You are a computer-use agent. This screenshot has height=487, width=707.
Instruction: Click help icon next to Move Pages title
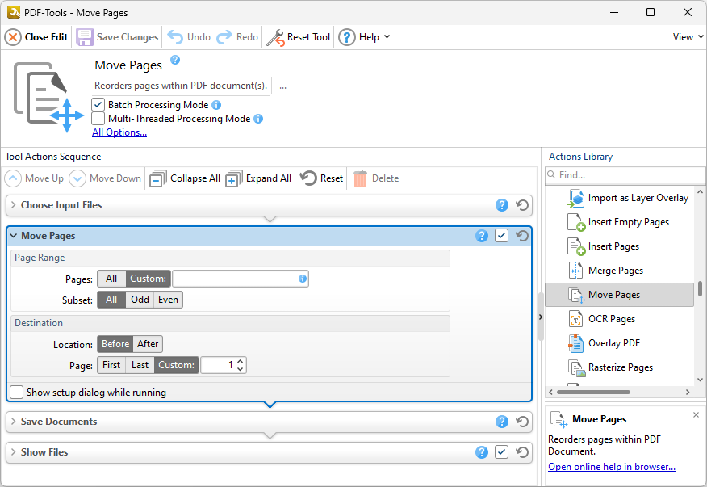click(175, 60)
